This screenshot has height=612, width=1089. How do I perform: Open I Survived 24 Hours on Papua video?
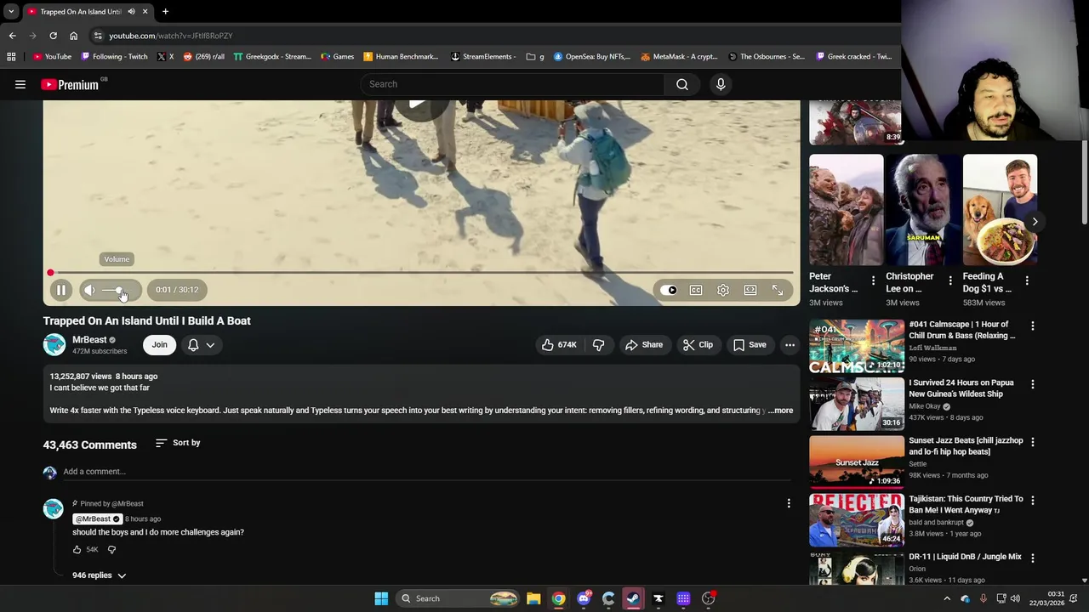coord(961,388)
